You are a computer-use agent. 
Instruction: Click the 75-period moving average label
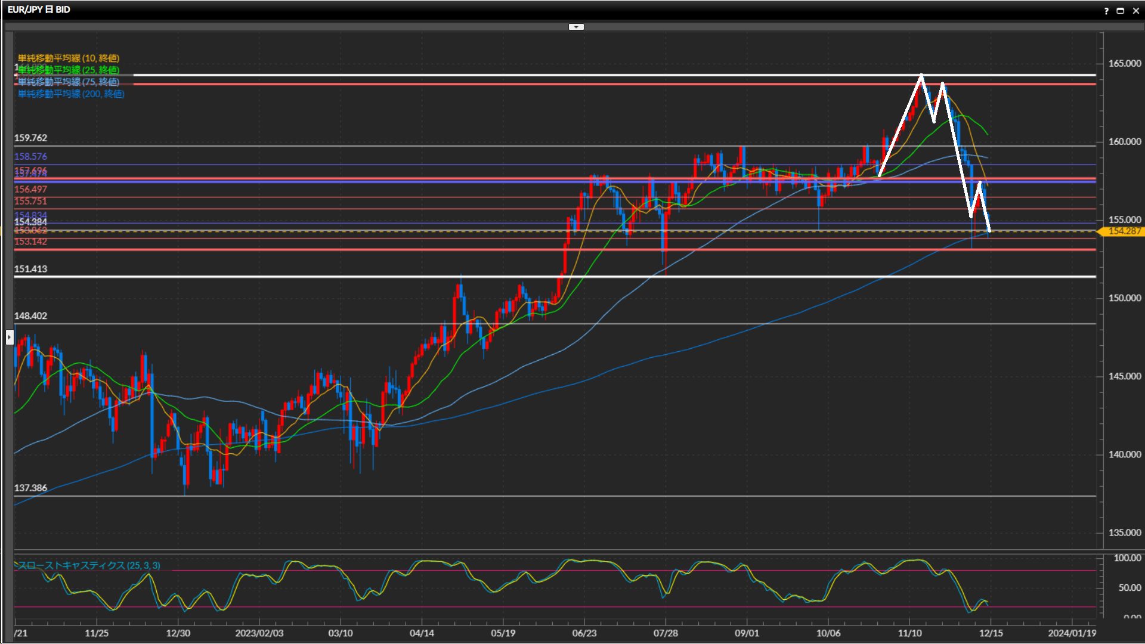pyautogui.click(x=69, y=82)
